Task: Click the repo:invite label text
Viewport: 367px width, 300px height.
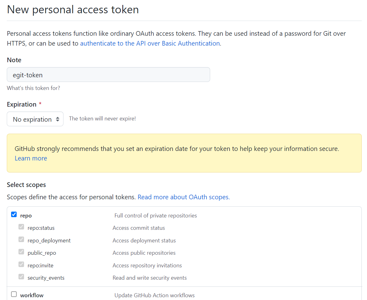Action: pyautogui.click(x=40, y=266)
